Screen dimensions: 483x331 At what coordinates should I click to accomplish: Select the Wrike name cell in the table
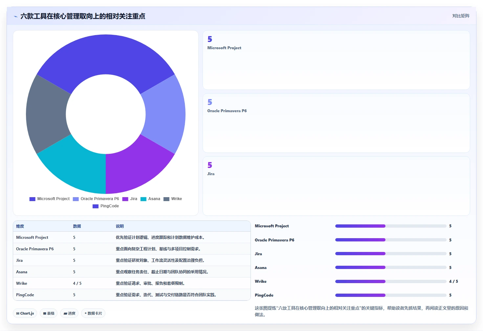pyautogui.click(x=22, y=283)
